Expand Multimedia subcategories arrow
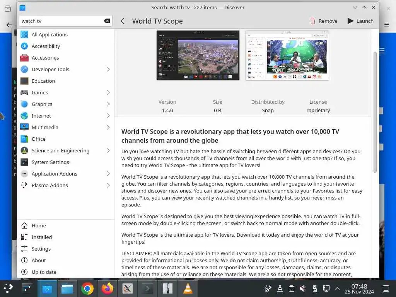The height and width of the screenshot is (297, 396). point(108,127)
